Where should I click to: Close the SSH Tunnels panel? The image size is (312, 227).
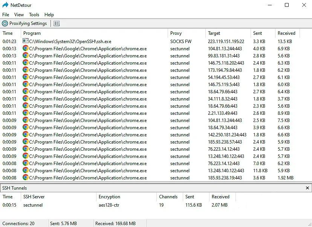[307, 188]
